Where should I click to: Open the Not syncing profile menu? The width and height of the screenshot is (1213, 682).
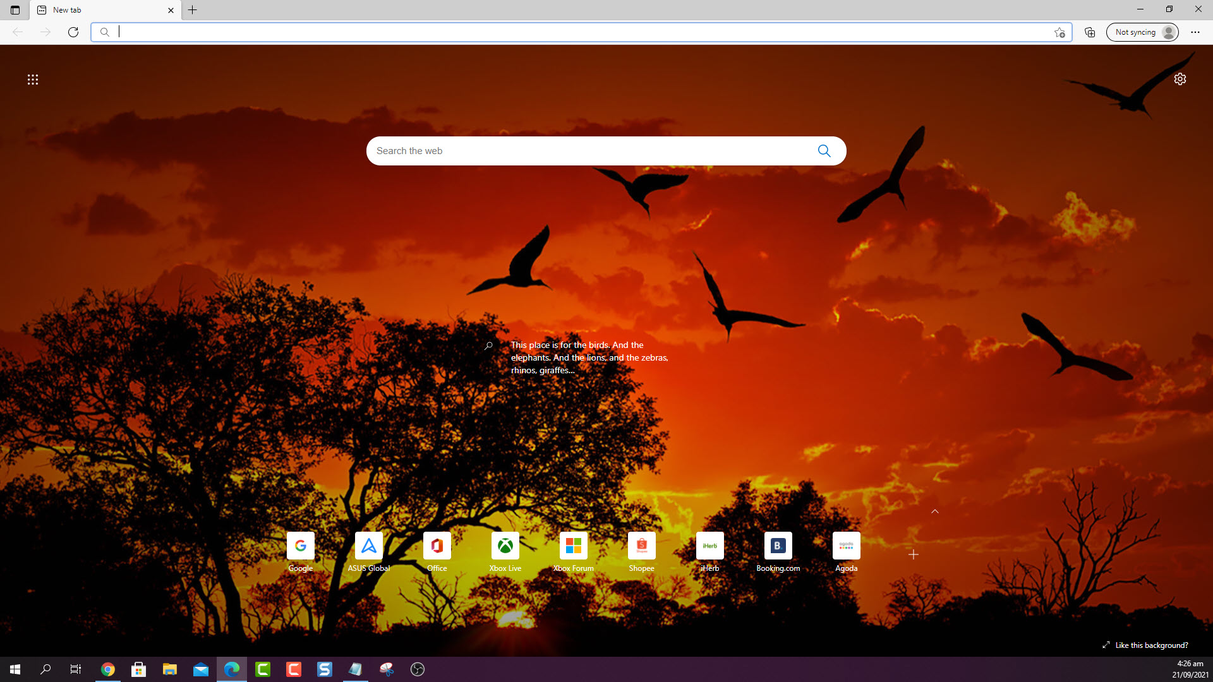pos(1142,32)
